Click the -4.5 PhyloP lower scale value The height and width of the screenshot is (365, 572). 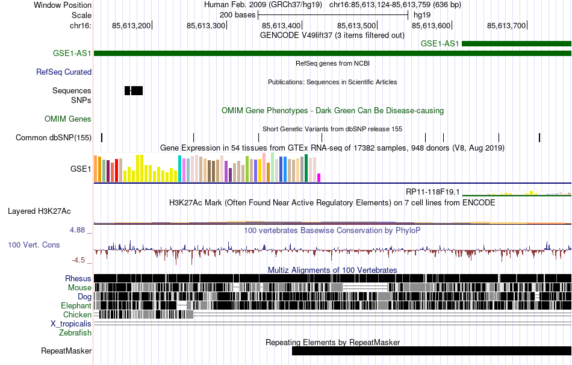(x=78, y=260)
